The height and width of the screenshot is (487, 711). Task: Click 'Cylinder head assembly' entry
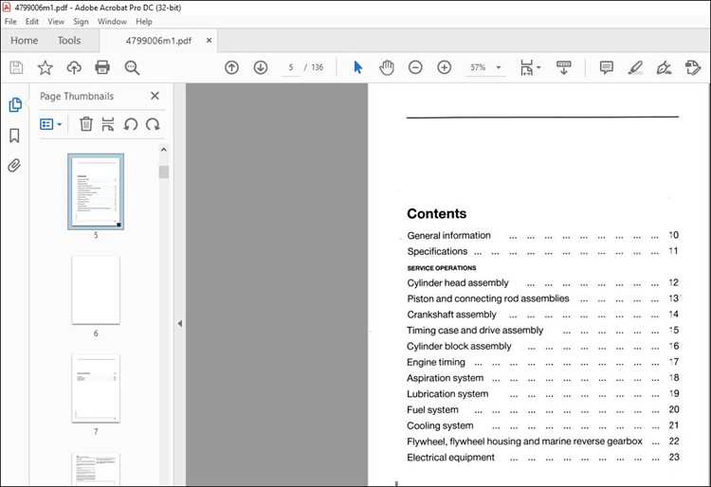[x=458, y=282]
